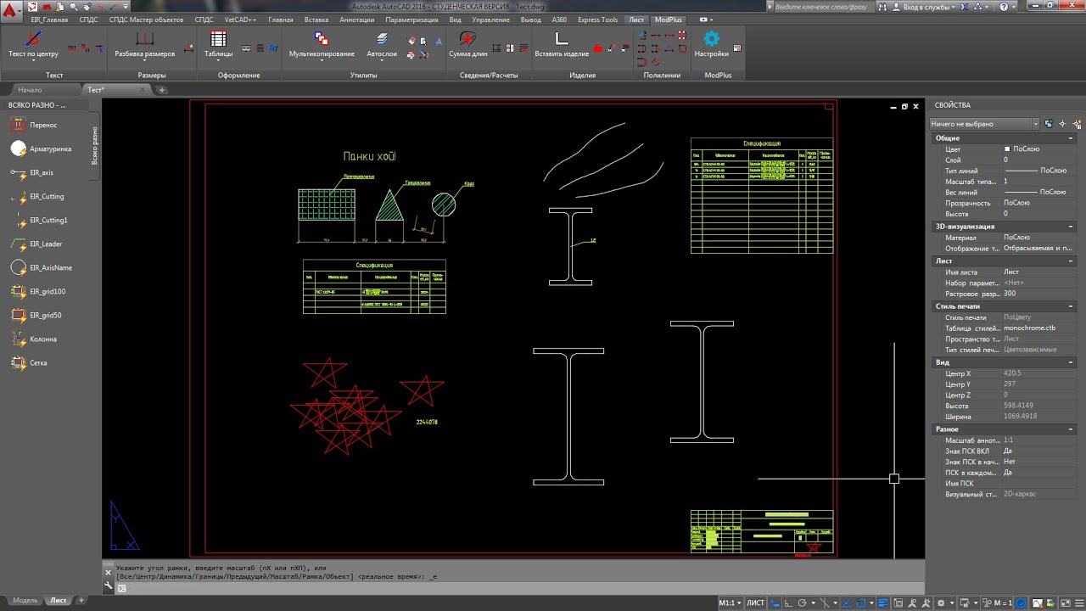Click the Настройки gear icon in ModPlus panel
Screen dimensions: 1086x611
(711, 38)
